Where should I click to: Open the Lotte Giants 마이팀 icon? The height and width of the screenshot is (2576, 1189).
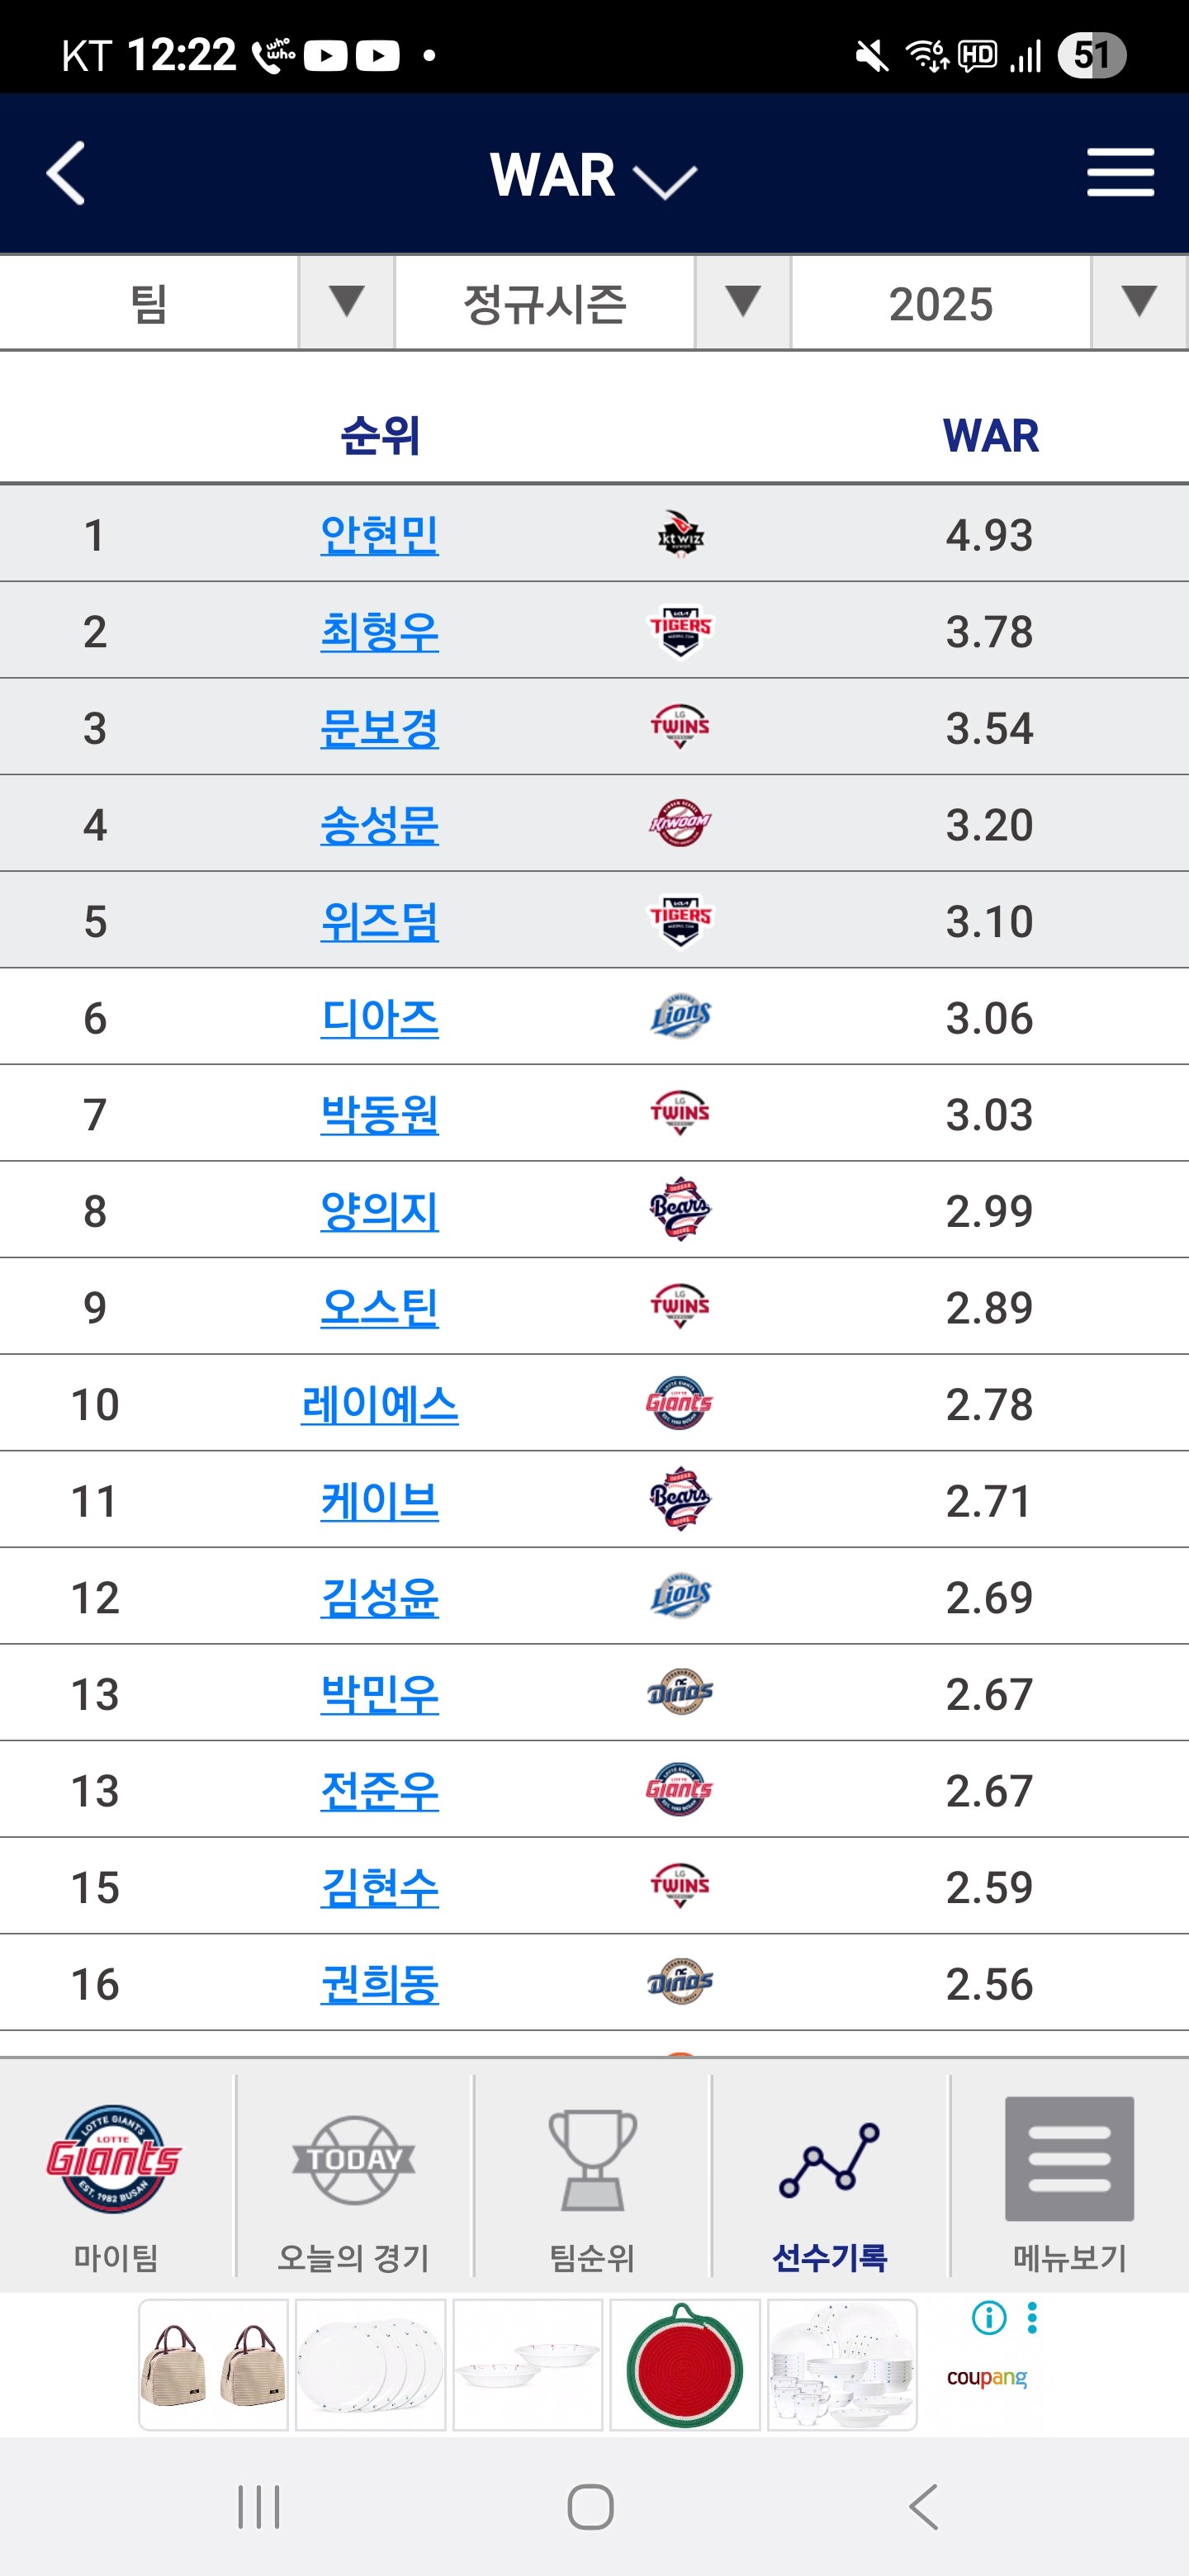tap(114, 2158)
